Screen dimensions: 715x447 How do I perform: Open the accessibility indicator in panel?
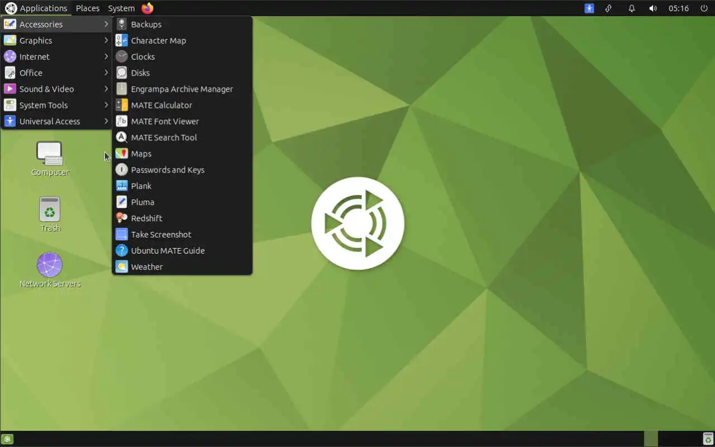pyautogui.click(x=589, y=8)
